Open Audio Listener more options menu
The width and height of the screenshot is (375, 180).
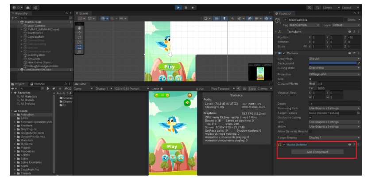click(x=359, y=145)
